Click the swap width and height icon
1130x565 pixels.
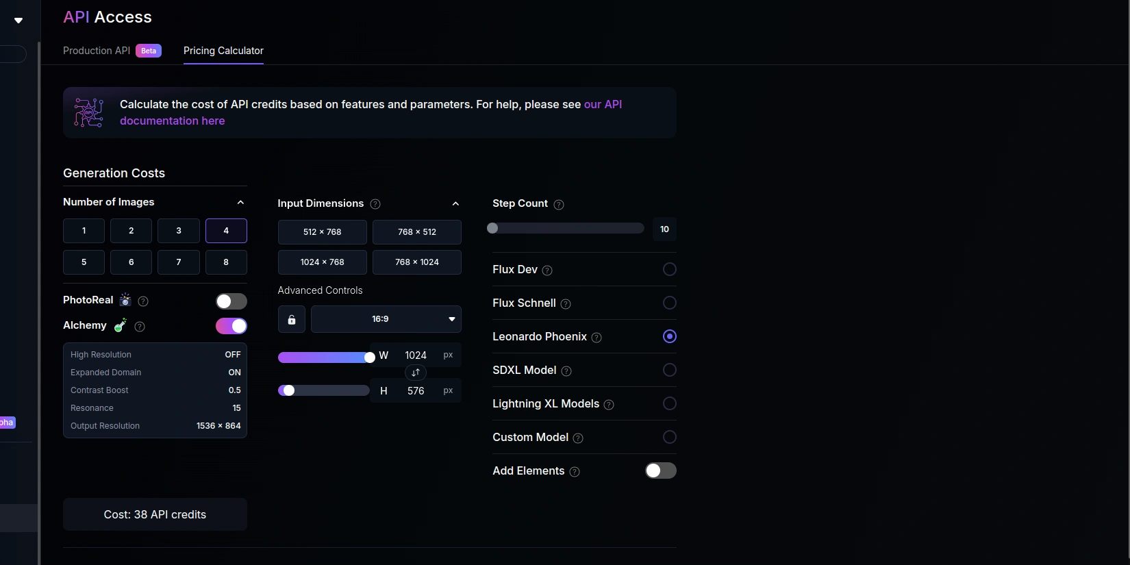coord(416,373)
